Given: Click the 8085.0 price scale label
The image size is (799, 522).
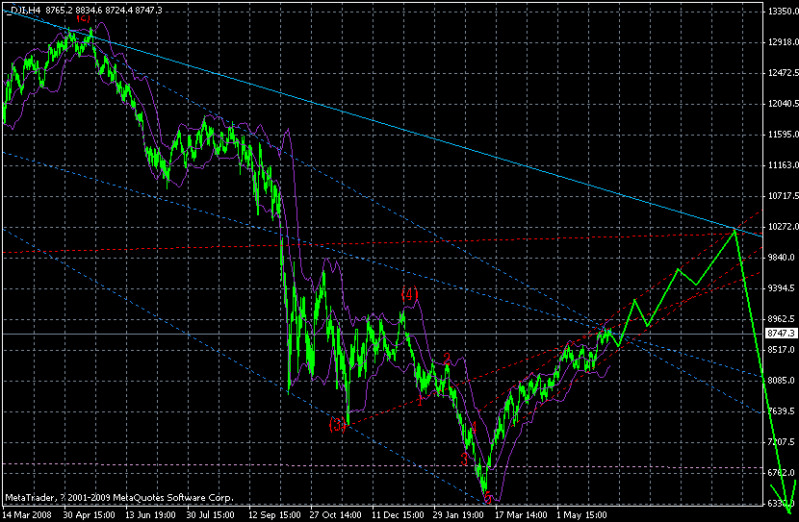Looking at the screenshot, I should (x=781, y=381).
